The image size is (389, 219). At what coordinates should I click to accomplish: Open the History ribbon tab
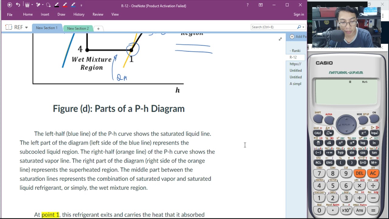(x=79, y=14)
